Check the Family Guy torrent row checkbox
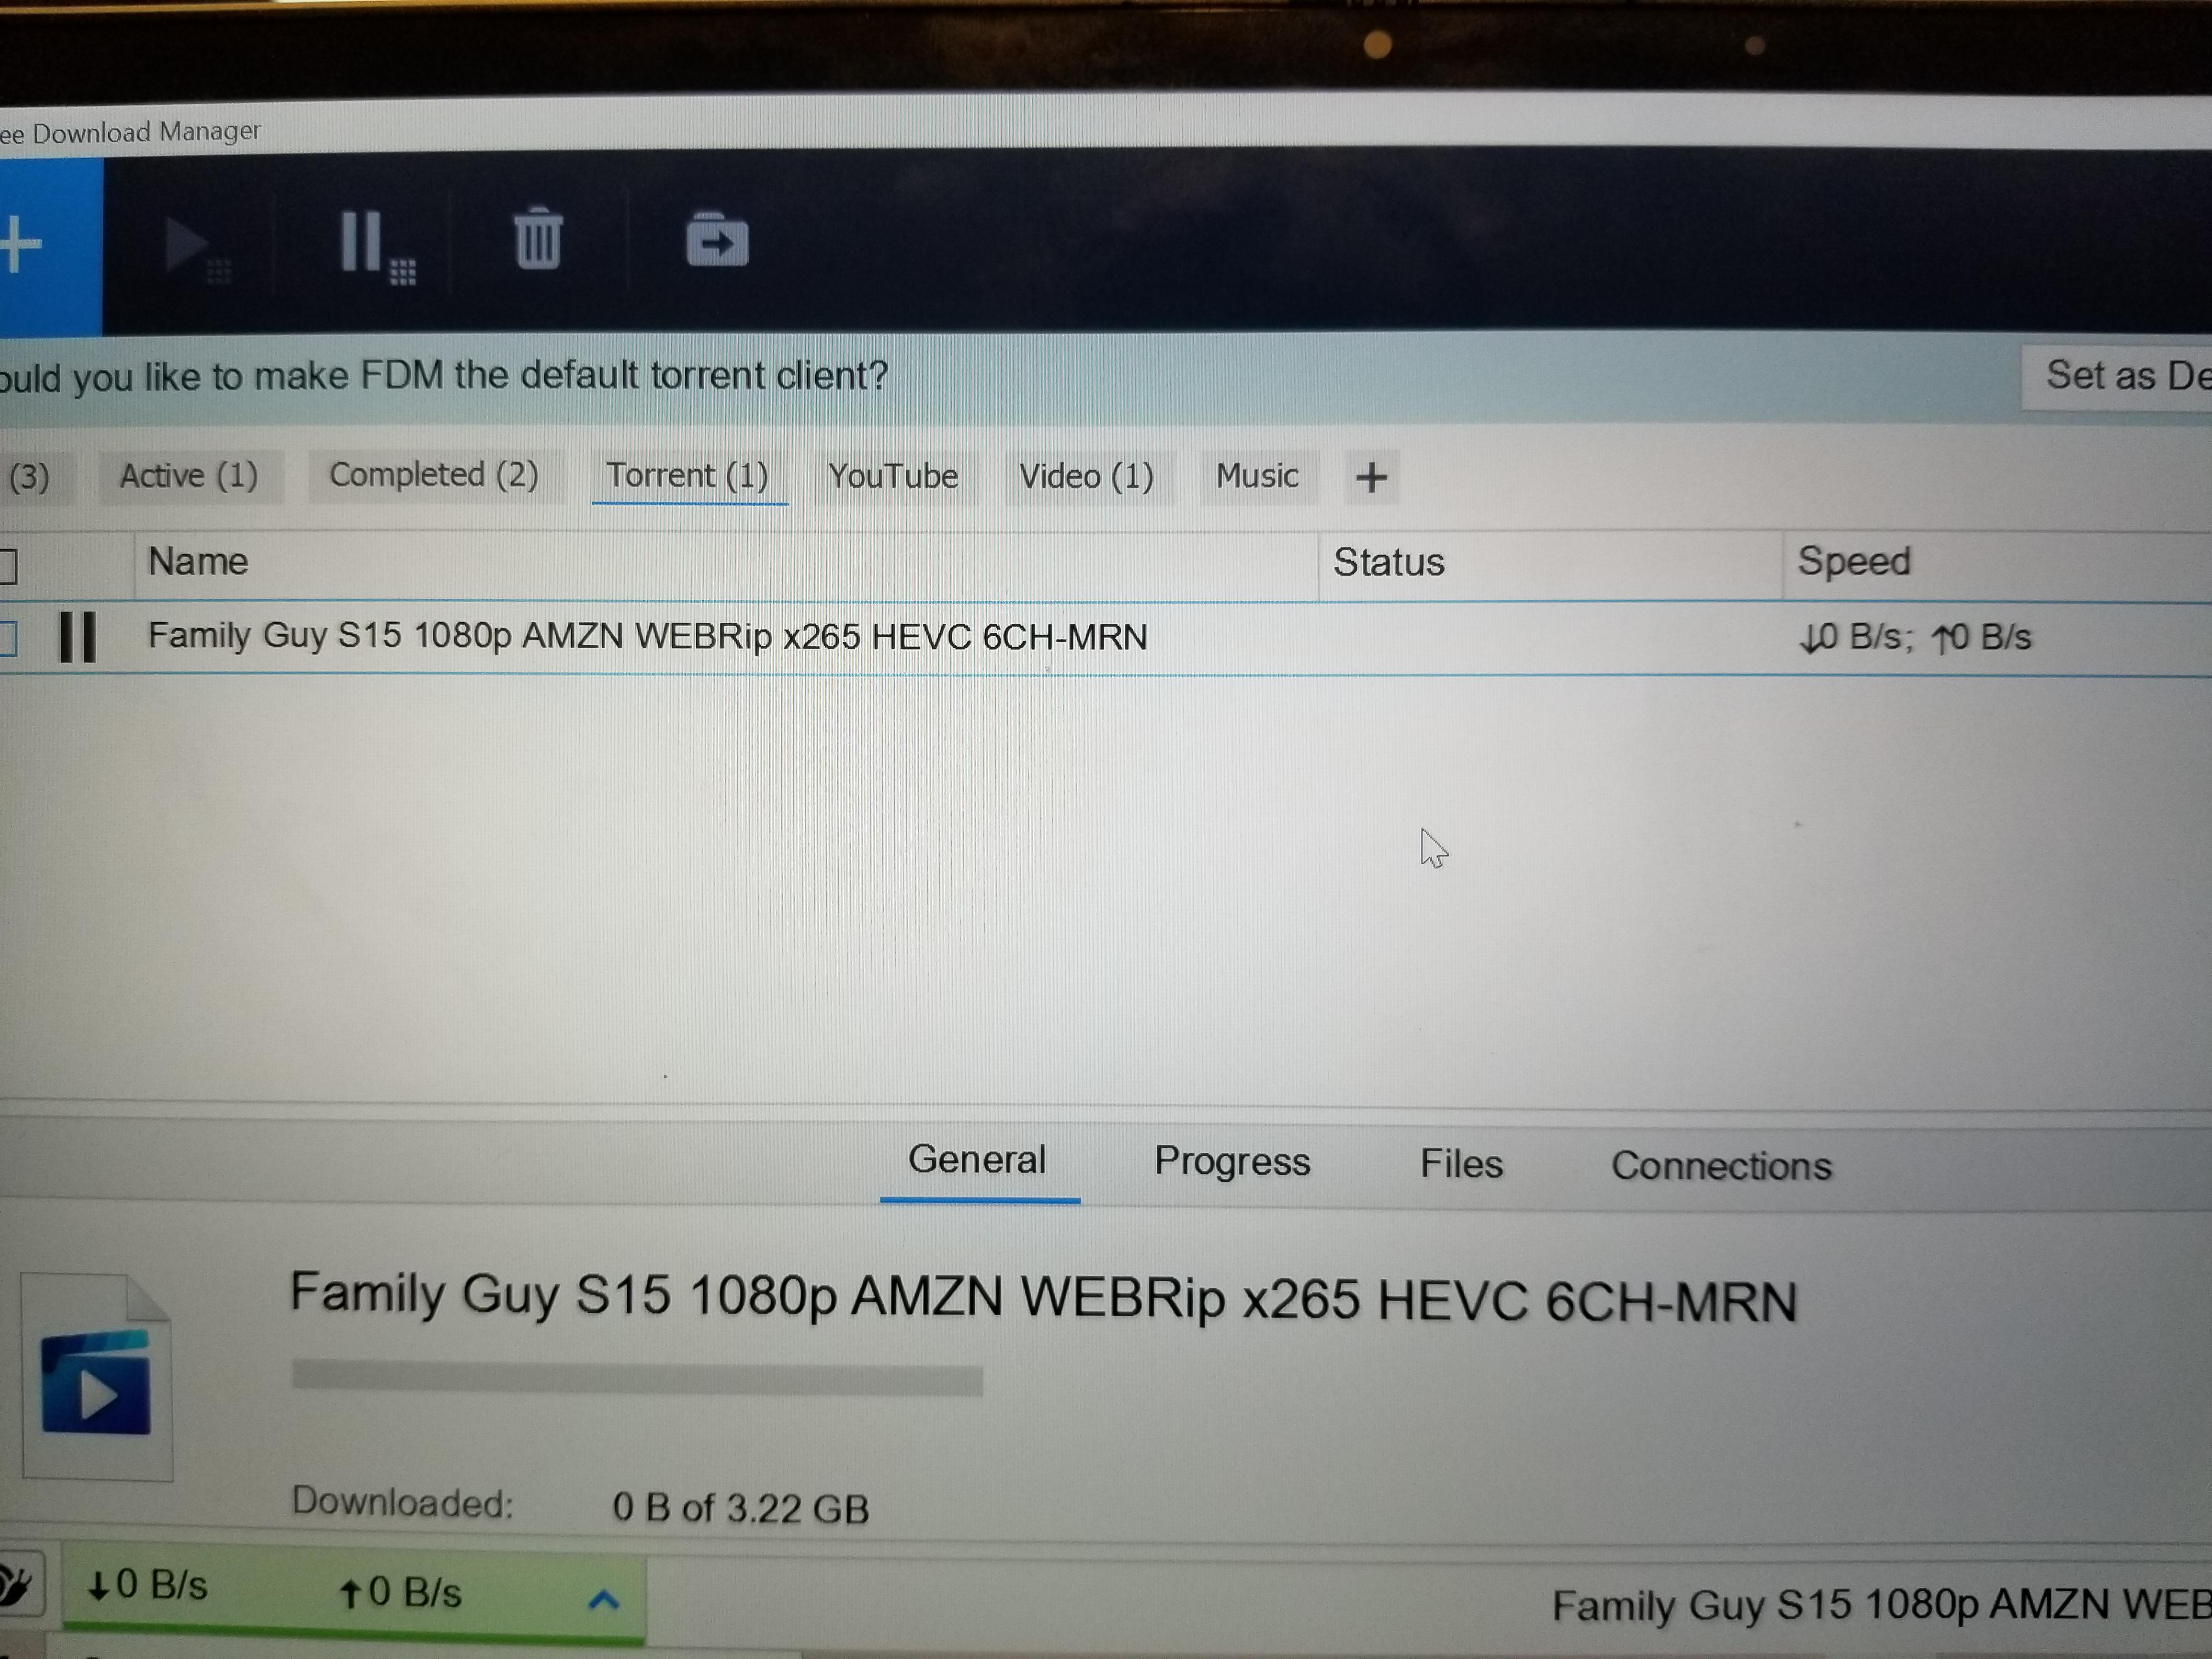Viewport: 2212px width, 1659px height. pos(7,638)
